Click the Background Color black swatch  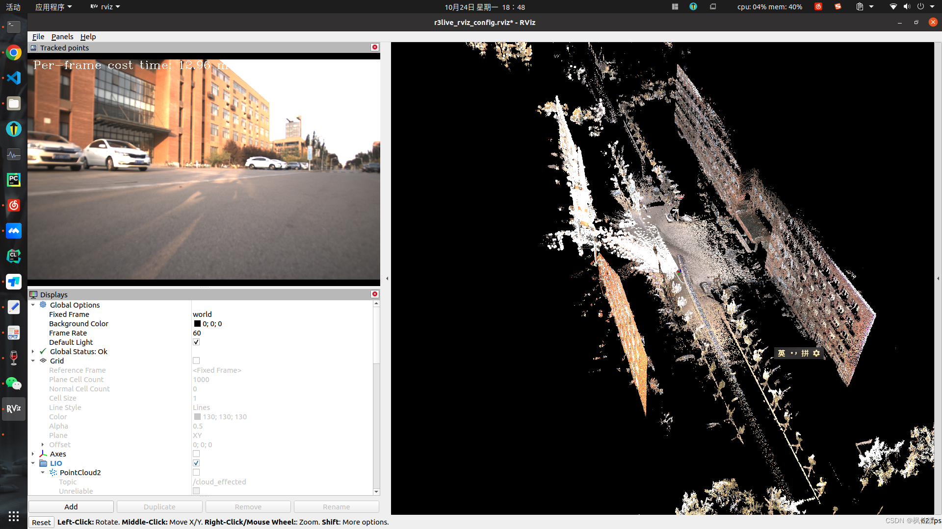(197, 324)
